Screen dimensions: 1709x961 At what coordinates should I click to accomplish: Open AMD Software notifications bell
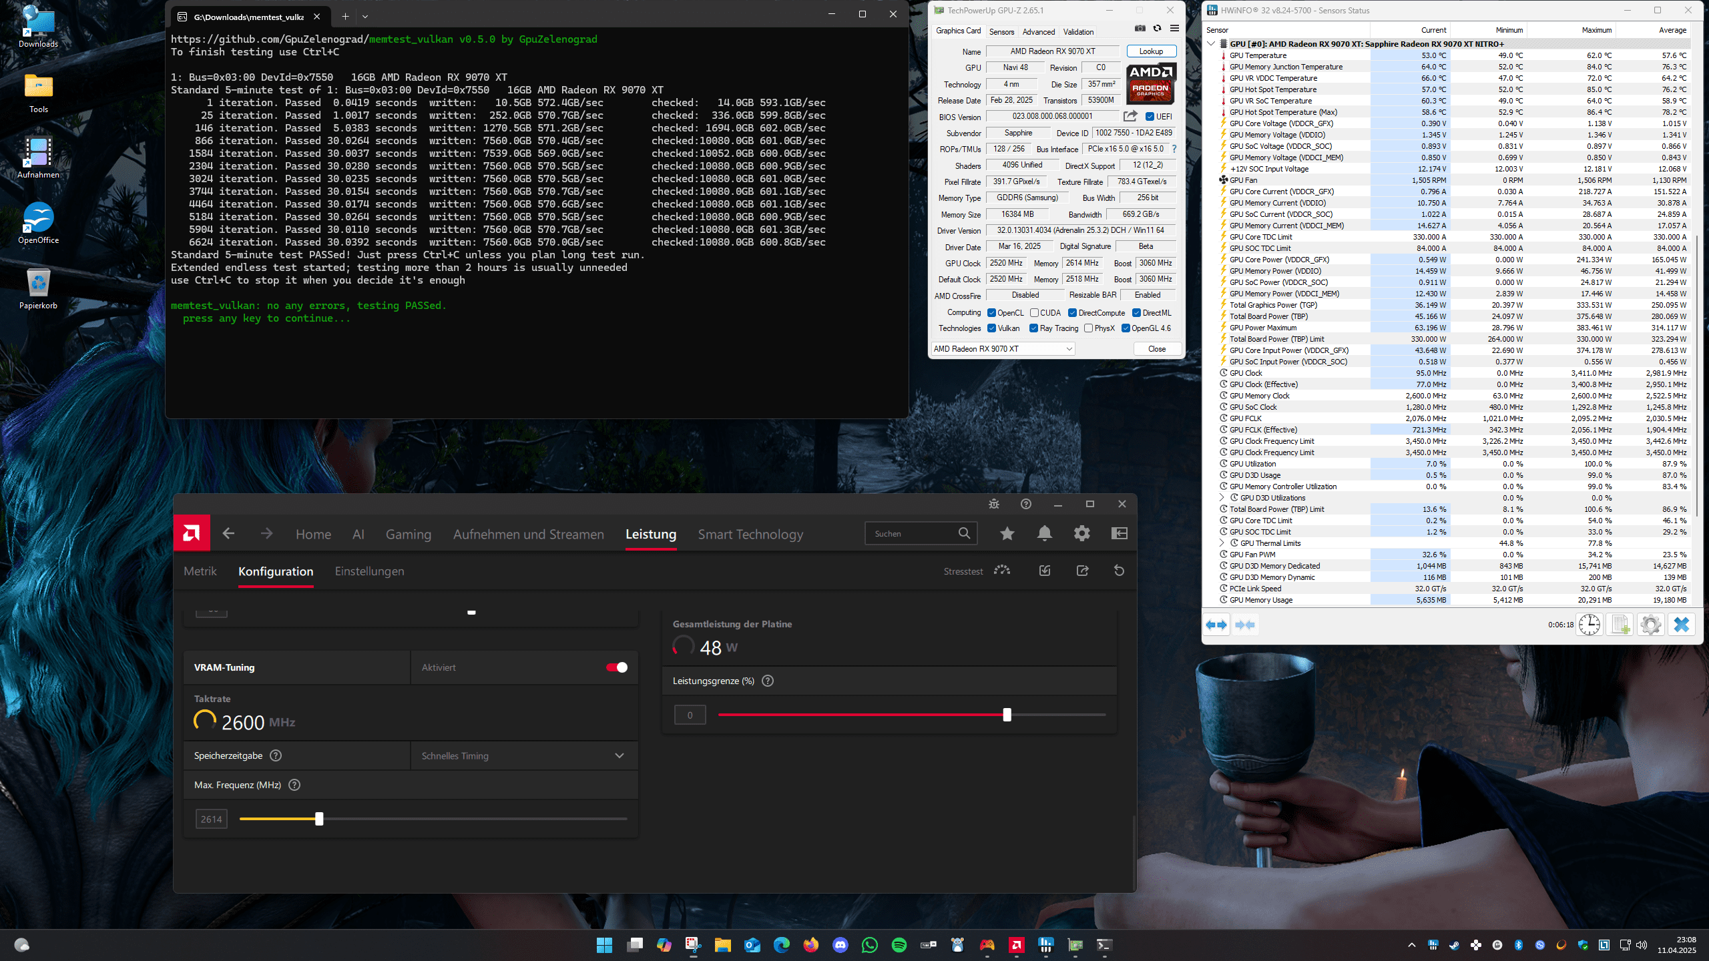point(1045,533)
